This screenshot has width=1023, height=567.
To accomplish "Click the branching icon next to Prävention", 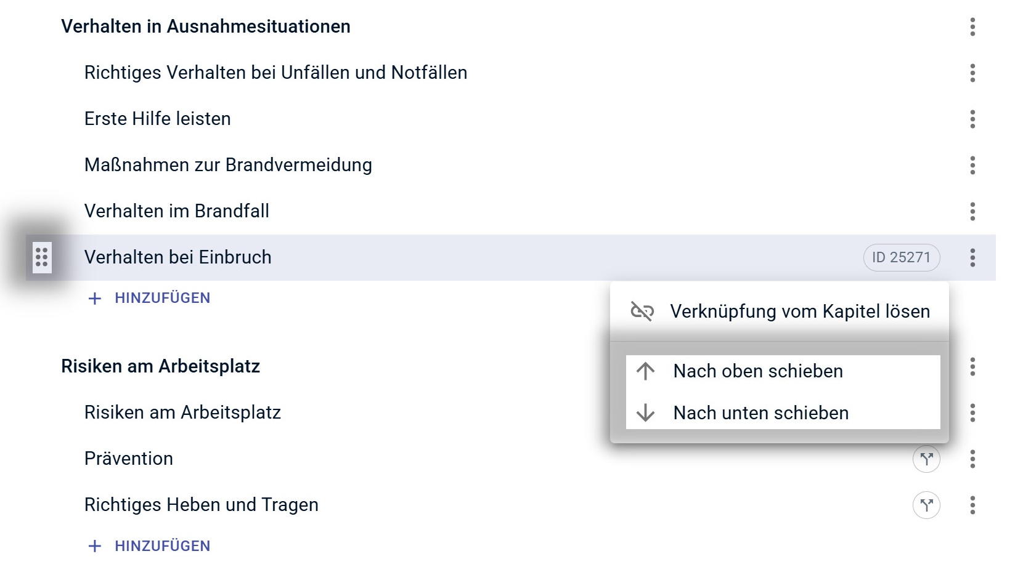I will coord(927,458).
